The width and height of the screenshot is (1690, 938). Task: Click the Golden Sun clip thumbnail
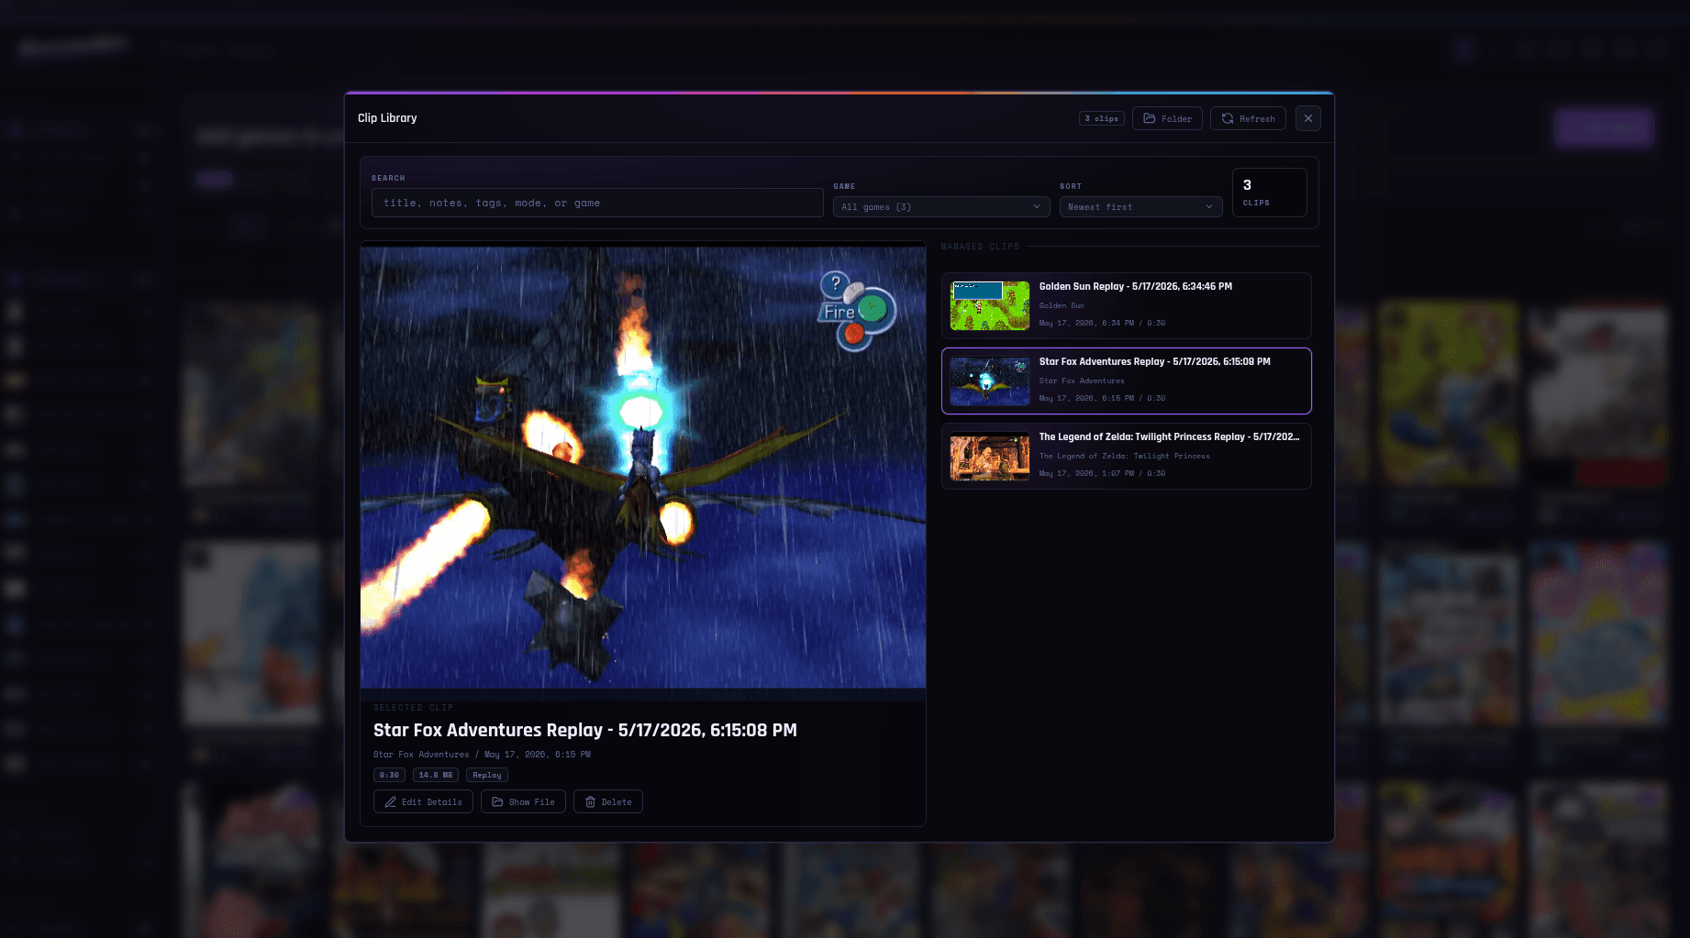(x=990, y=305)
